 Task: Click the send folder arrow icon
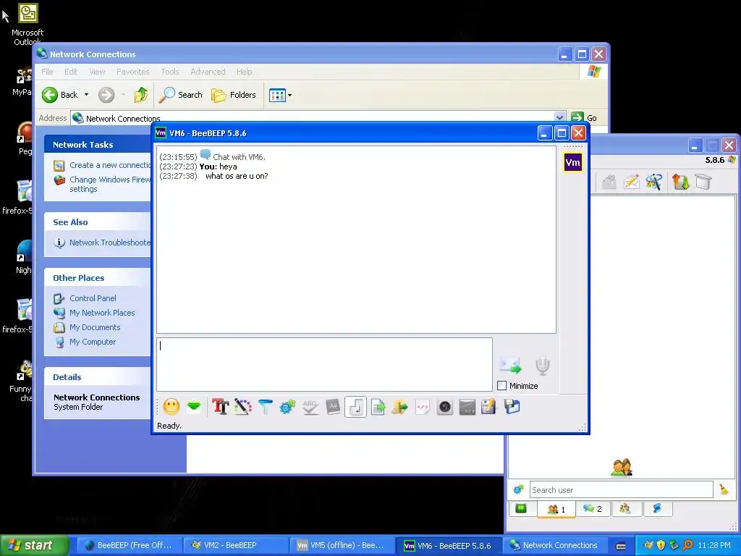click(399, 407)
